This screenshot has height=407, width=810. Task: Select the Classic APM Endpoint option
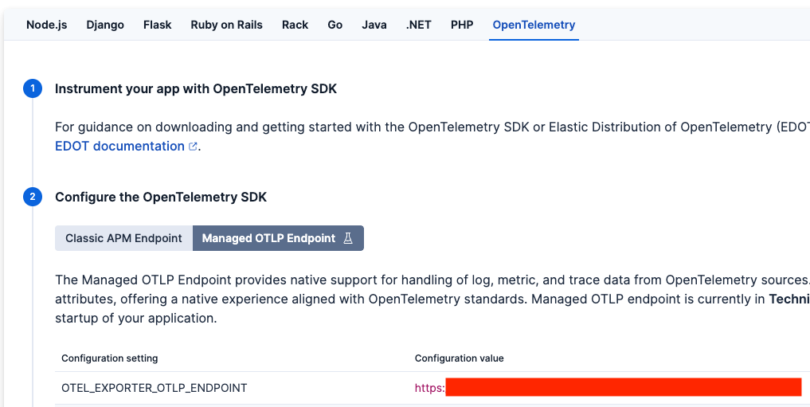[123, 238]
